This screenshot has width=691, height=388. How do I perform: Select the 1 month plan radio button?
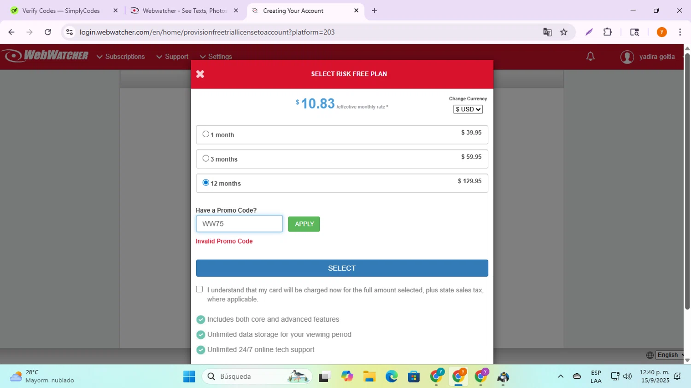pyautogui.click(x=206, y=134)
